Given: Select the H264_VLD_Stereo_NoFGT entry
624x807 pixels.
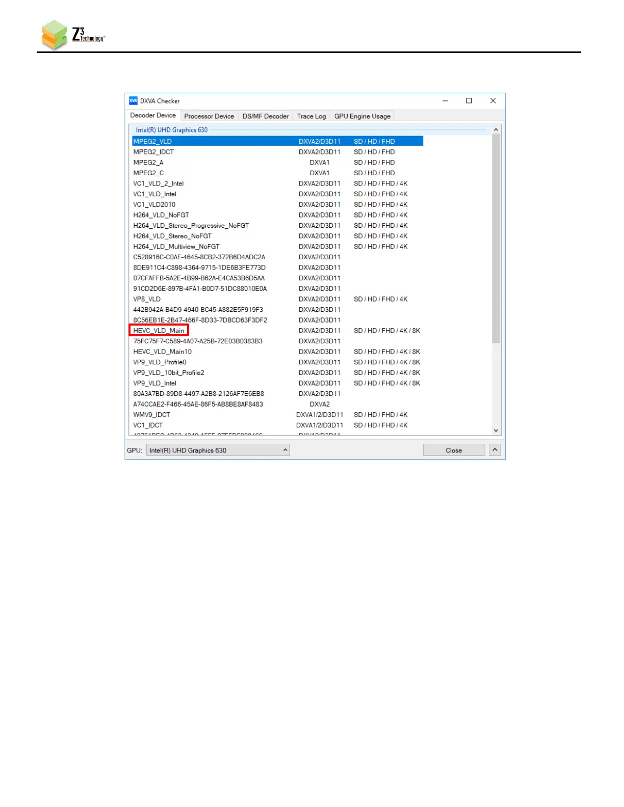Looking at the screenshot, I should [x=277, y=236].
